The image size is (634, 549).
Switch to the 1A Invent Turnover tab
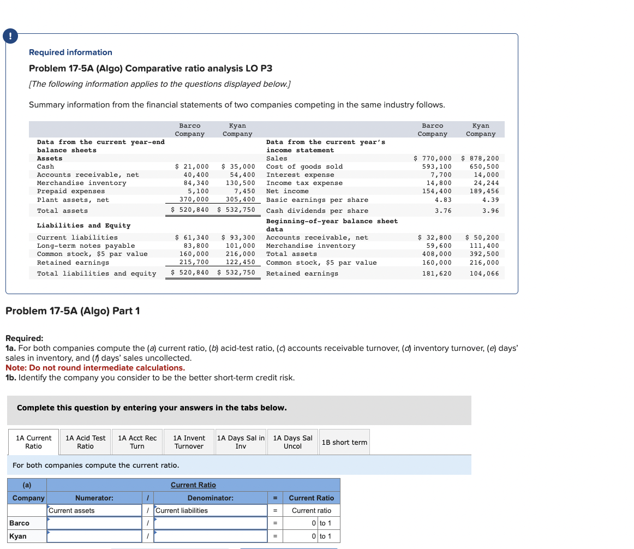click(x=189, y=441)
